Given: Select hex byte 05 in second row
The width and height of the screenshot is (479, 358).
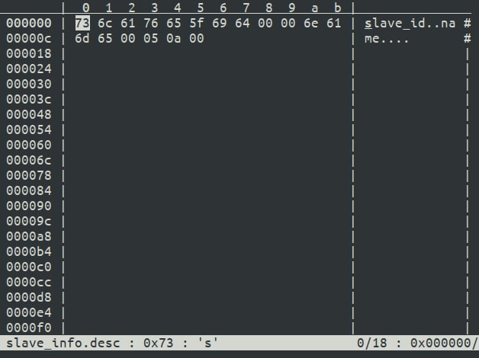Looking at the screenshot, I should 151,38.
